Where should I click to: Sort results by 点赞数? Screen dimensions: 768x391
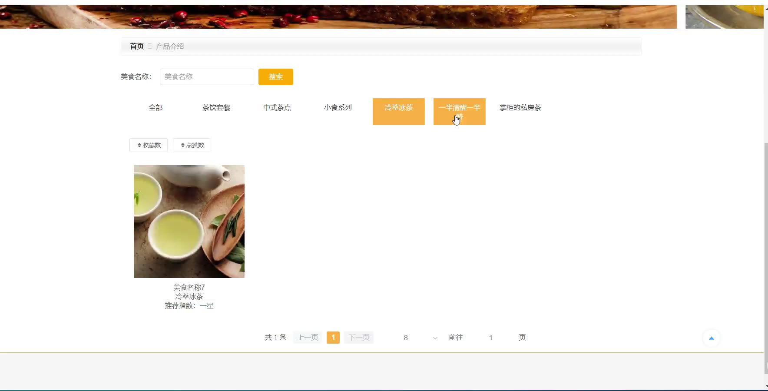click(192, 145)
